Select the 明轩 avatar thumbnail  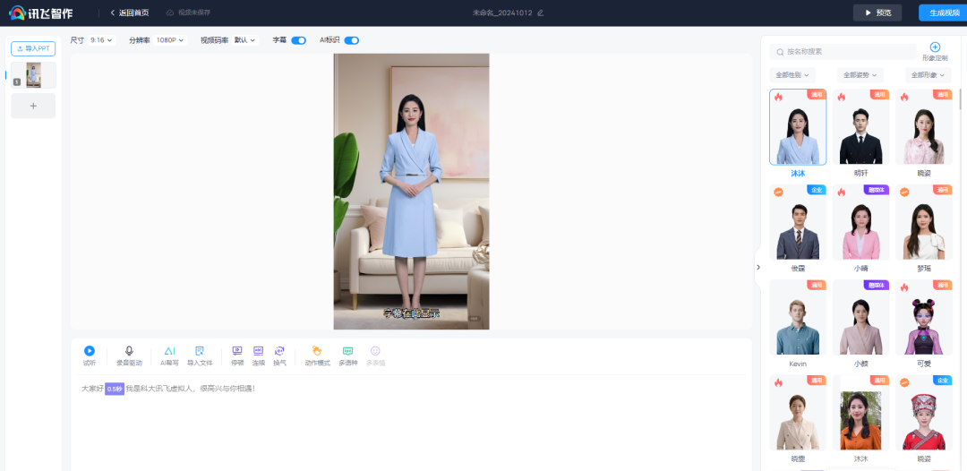(x=860, y=127)
